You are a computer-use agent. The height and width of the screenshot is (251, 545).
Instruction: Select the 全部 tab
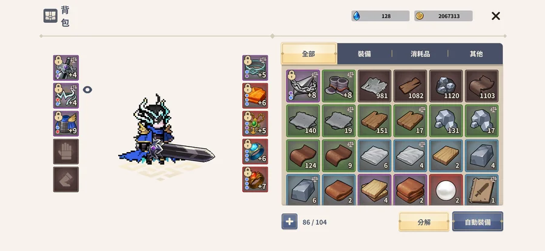coord(309,54)
